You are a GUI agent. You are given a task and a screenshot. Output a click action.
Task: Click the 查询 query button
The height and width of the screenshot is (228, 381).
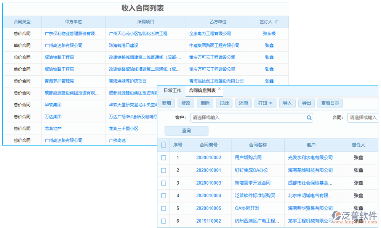[x=186, y=130]
